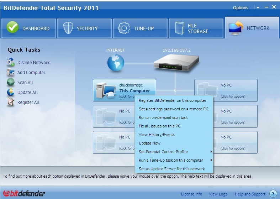The image size is (280, 199).
Task: Open the Tune-Up tab
Action: [x=141, y=28]
